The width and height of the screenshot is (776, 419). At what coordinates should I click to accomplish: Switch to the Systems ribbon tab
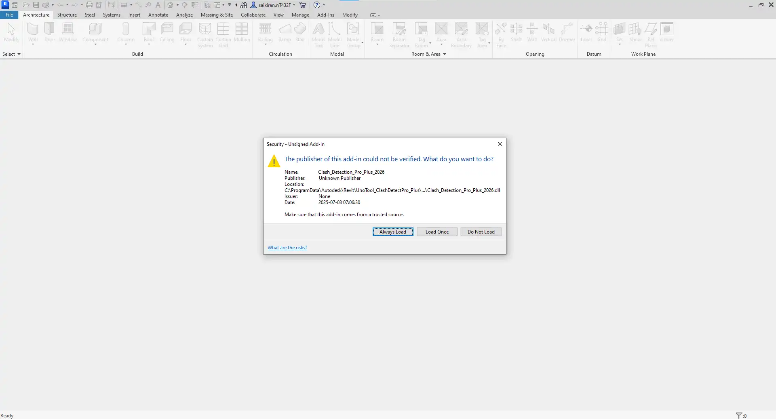(x=112, y=15)
